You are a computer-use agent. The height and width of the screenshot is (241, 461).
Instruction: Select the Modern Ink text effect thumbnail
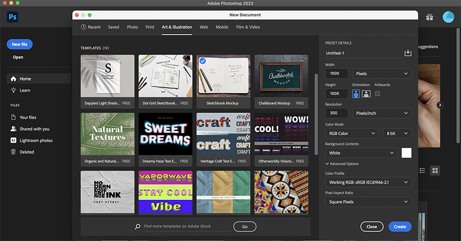click(x=108, y=192)
